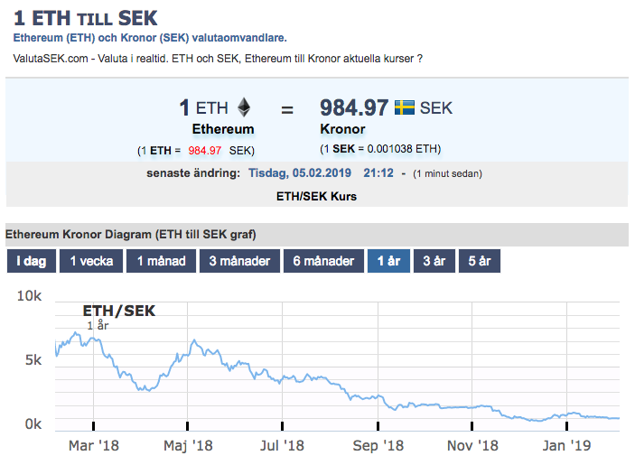
Task: Click the Ethereum och Kronor valutaomvandlare subtitle
Action: click(x=150, y=38)
